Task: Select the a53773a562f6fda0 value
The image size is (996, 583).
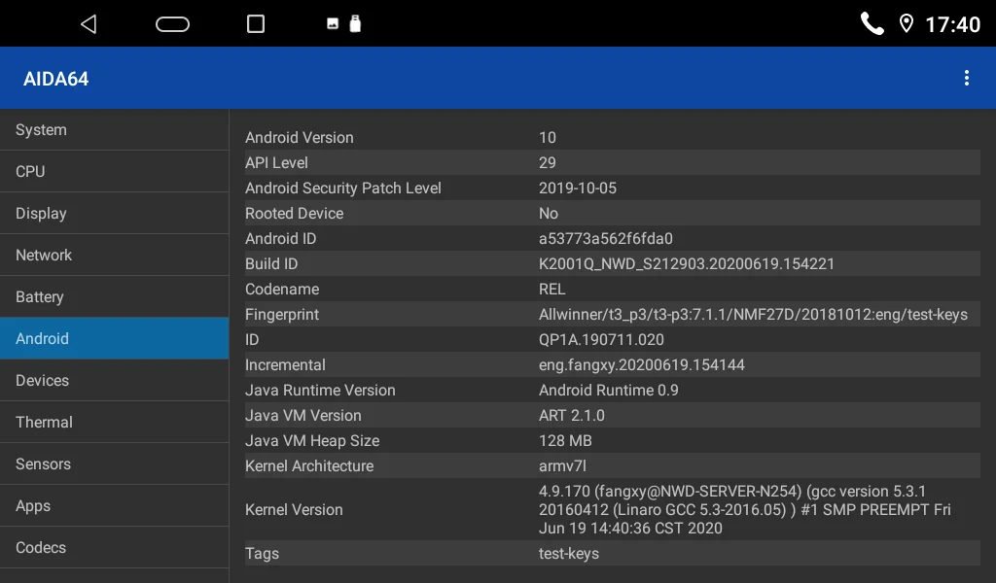Action: click(605, 238)
